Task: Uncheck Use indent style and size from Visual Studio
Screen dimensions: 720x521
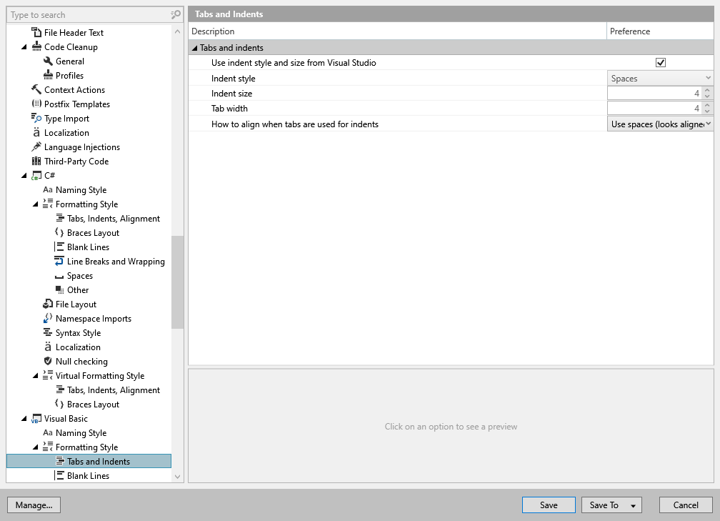Action: [x=660, y=62]
